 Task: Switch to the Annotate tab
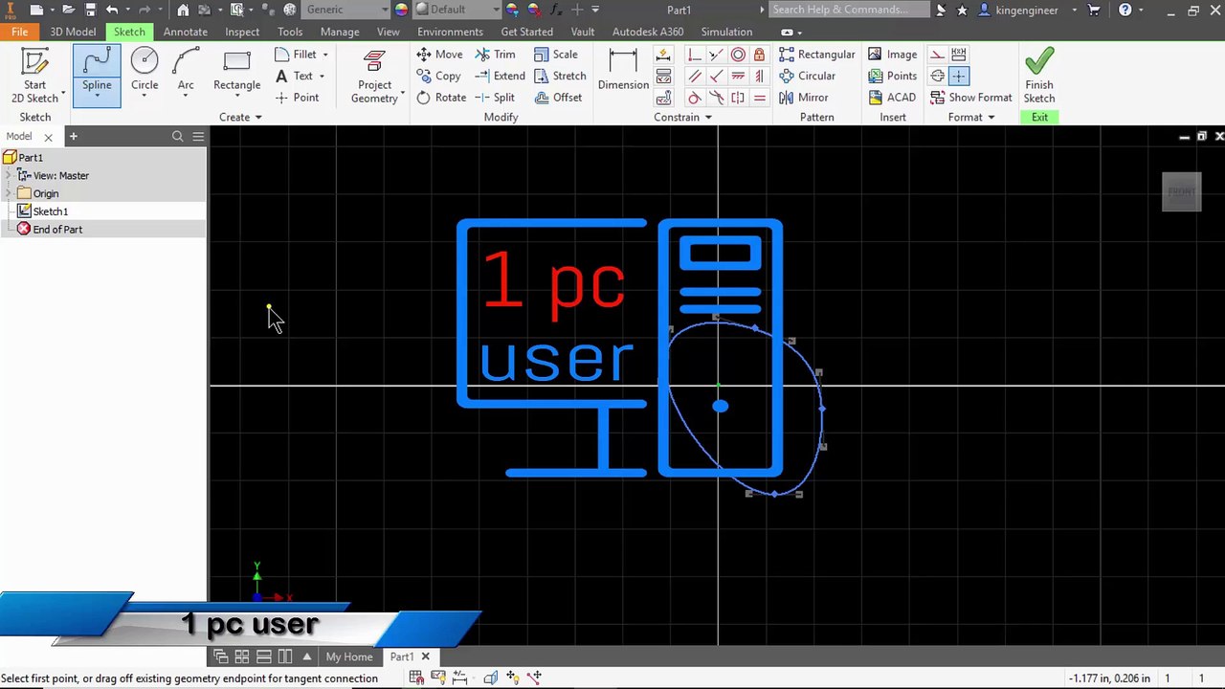185,32
